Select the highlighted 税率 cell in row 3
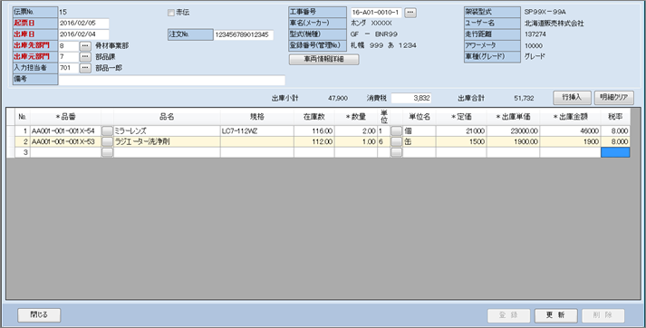 coord(615,152)
